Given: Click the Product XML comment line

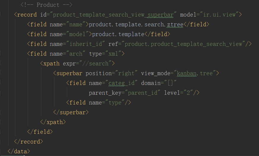Looking at the screenshot, I should click(x=47, y=5).
